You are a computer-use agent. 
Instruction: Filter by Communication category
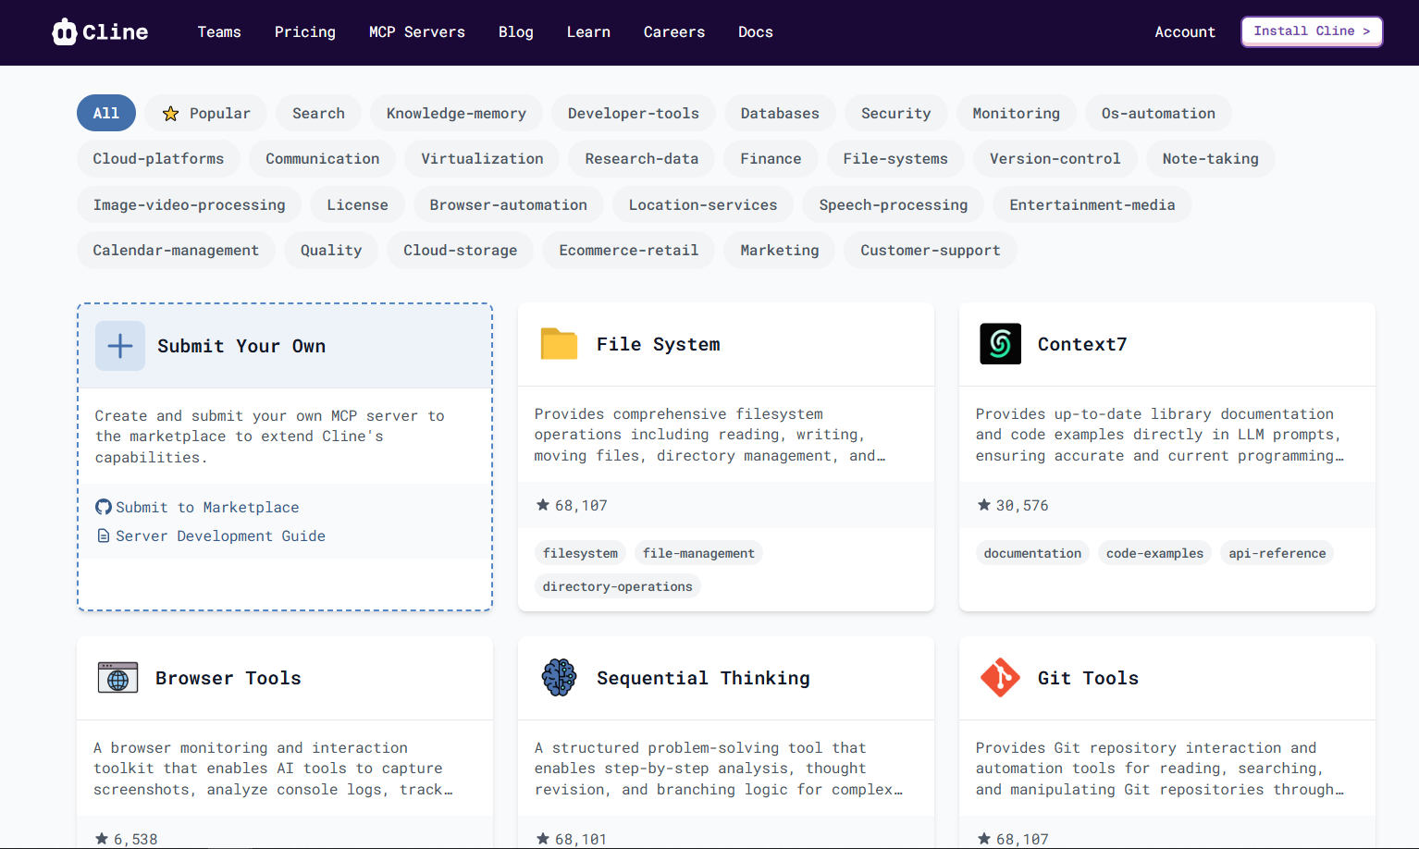[x=323, y=158]
